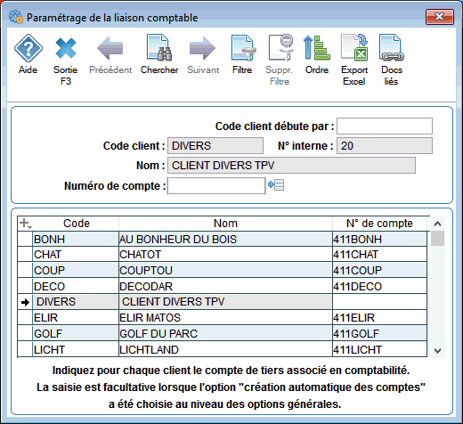Click the 411BONH account cell

[379, 240]
